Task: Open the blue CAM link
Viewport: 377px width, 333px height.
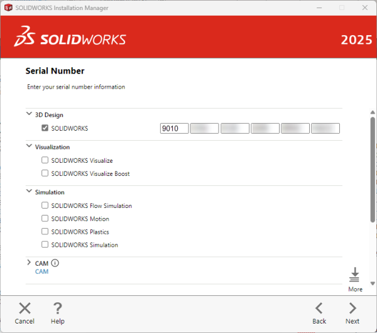Action: coord(41,271)
